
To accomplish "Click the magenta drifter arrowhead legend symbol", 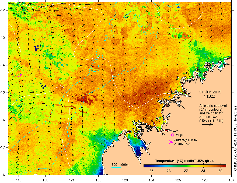I will tap(171, 142).
